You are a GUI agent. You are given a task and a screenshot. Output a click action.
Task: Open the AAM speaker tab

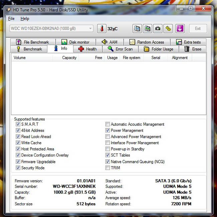(x=110, y=42)
